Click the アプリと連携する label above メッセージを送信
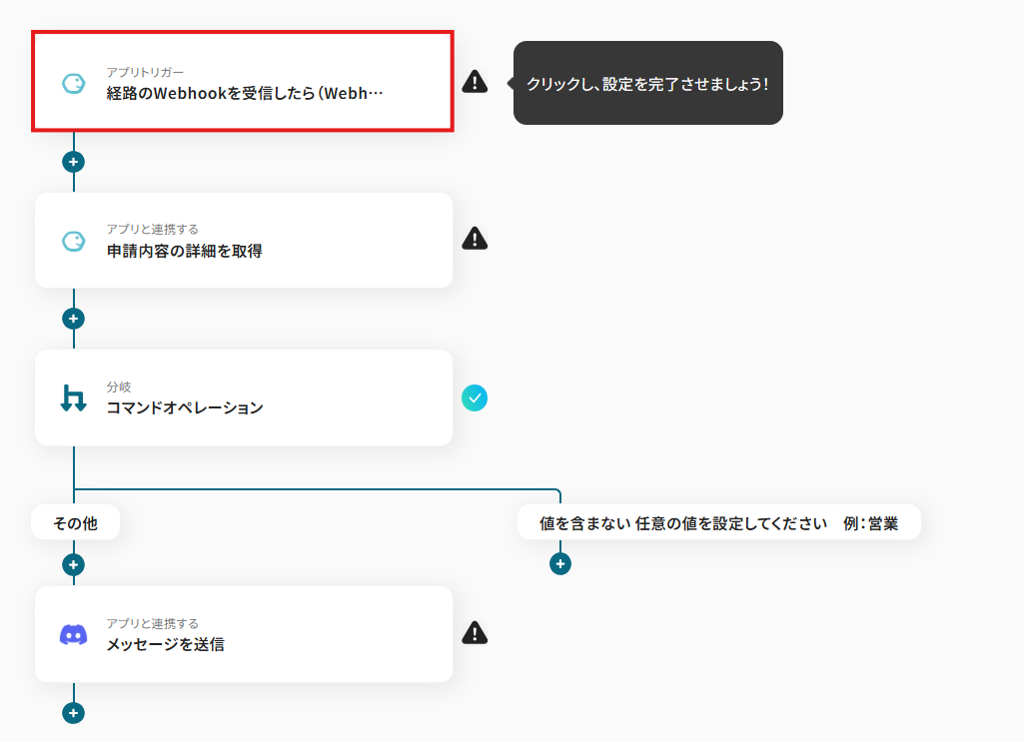 pyautogui.click(x=152, y=623)
